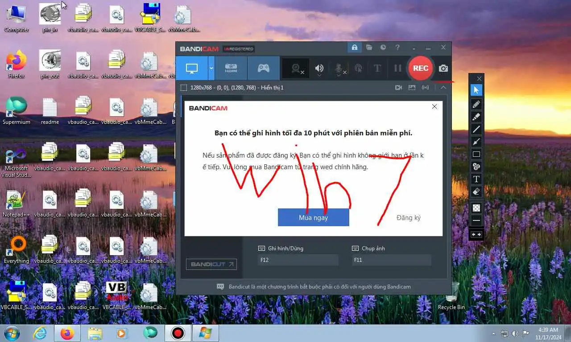
Task: Open the BANDICUT button
Action: (211, 264)
